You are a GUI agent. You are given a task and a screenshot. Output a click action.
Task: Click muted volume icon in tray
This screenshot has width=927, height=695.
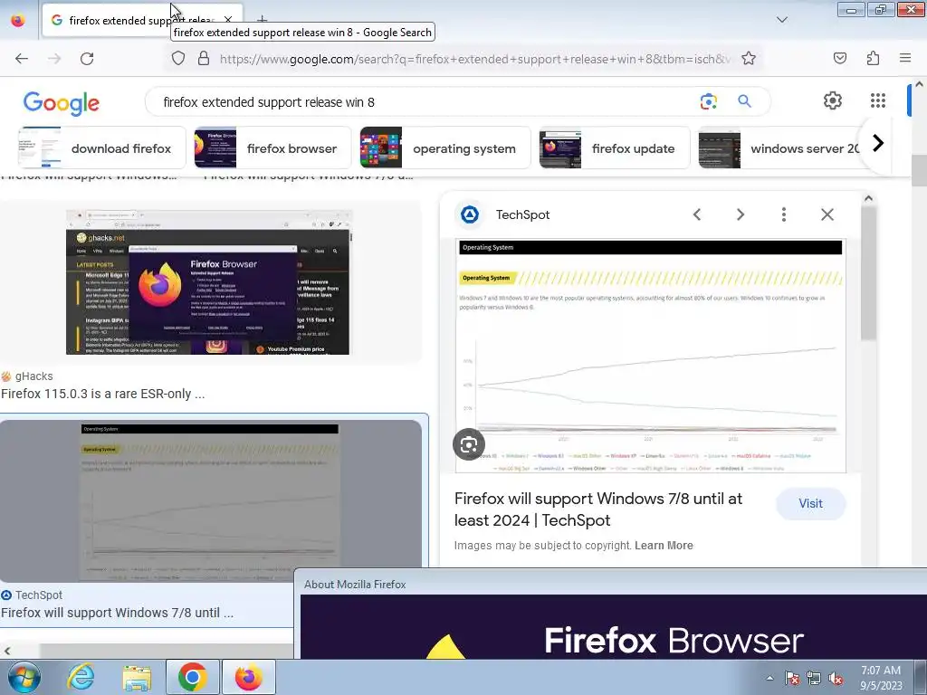pyautogui.click(x=836, y=678)
